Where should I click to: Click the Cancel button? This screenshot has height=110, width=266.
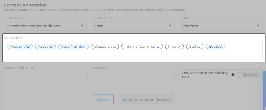[103, 99]
